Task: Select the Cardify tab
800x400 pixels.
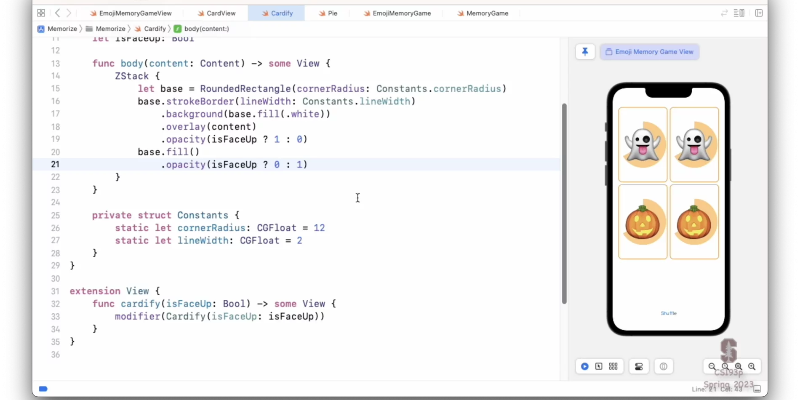Action: pos(277,13)
